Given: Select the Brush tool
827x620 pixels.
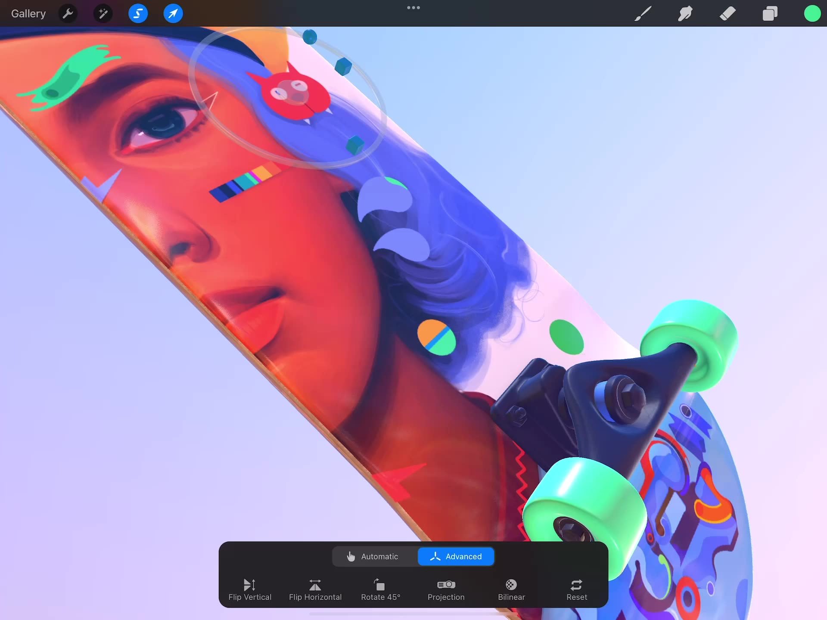Looking at the screenshot, I should [643, 14].
